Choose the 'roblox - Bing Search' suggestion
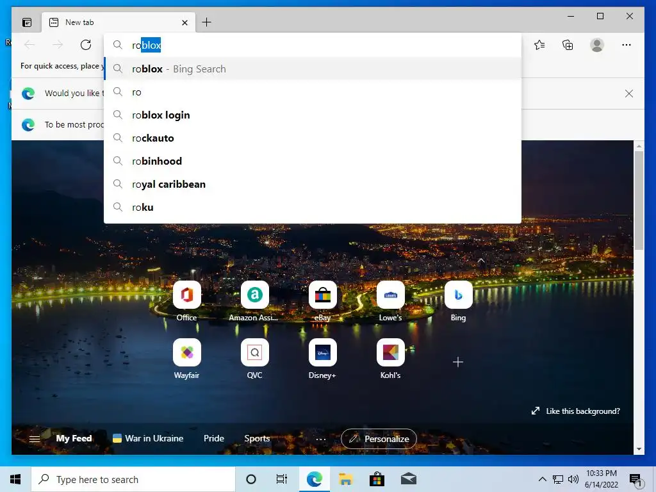 [x=313, y=69]
